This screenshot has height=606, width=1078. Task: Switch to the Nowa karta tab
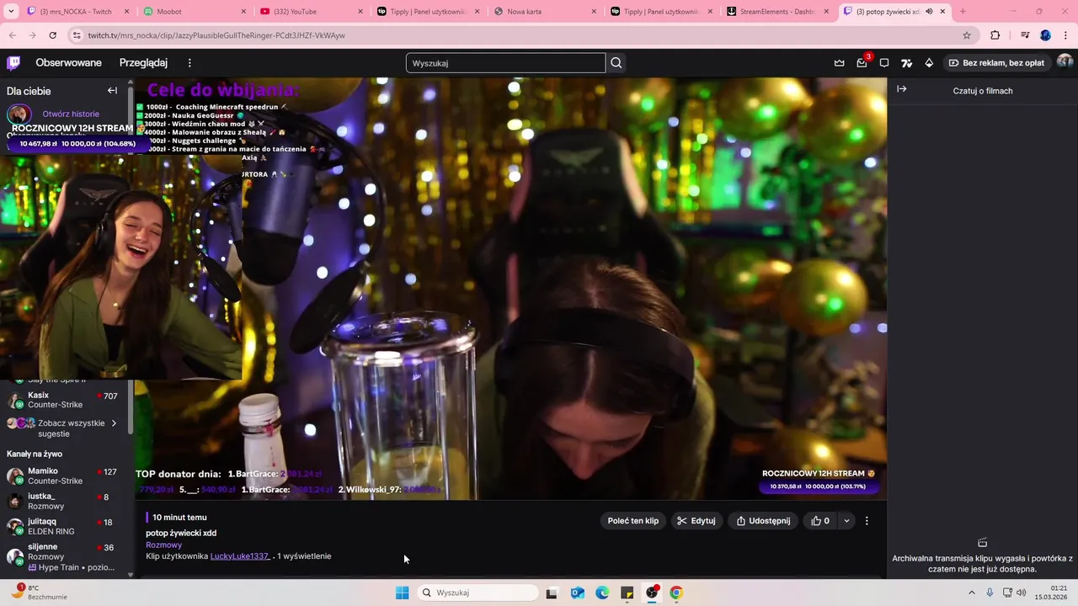pyautogui.click(x=546, y=12)
